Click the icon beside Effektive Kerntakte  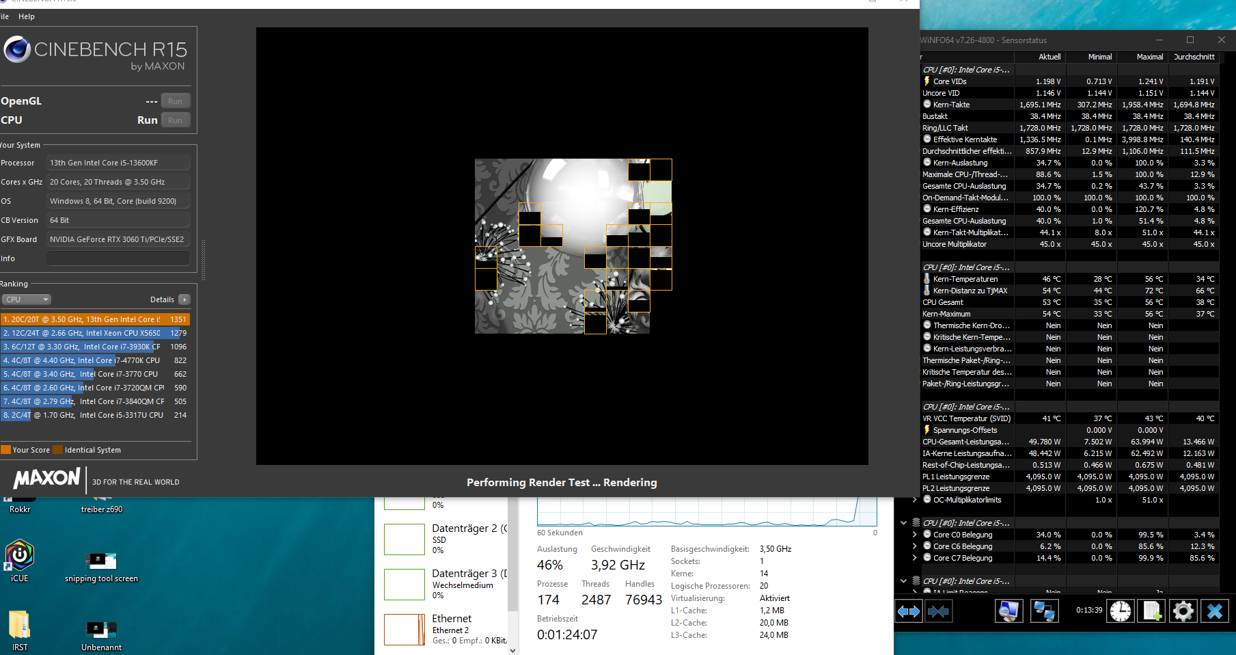927,139
